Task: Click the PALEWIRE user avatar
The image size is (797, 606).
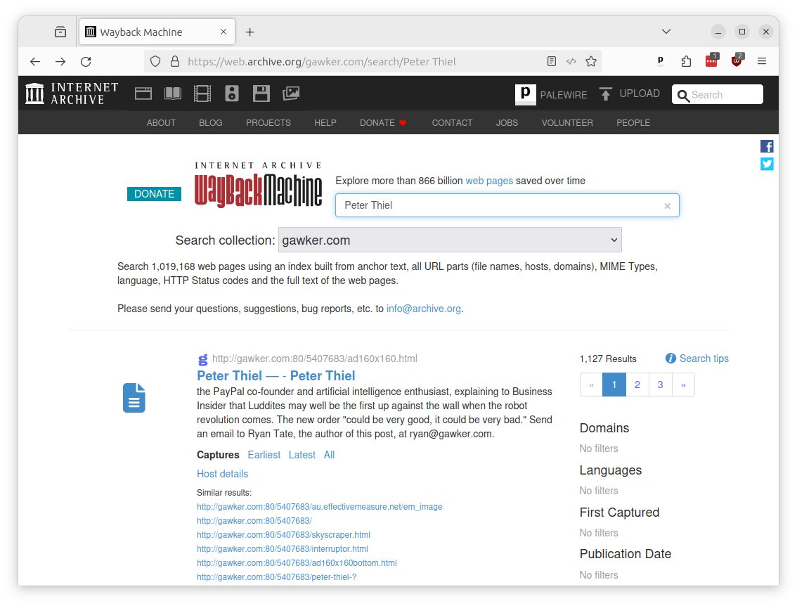Action: click(526, 95)
